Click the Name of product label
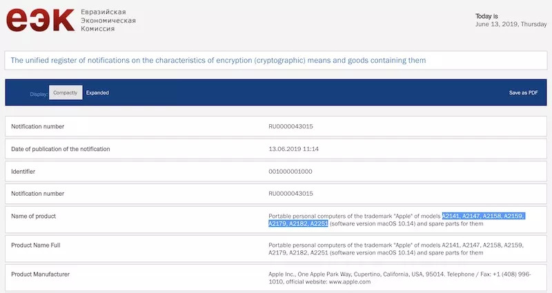The image size is (552, 293). pos(33,216)
